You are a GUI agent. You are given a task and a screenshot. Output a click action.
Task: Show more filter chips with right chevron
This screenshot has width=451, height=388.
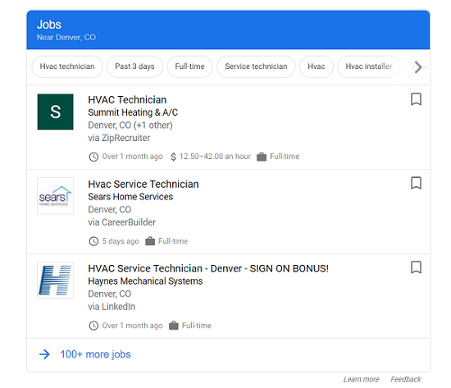418,67
